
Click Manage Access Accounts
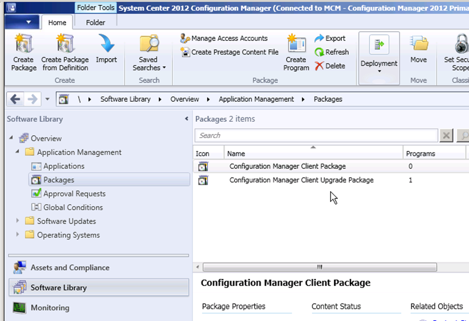pyautogui.click(x=224, y=38)
